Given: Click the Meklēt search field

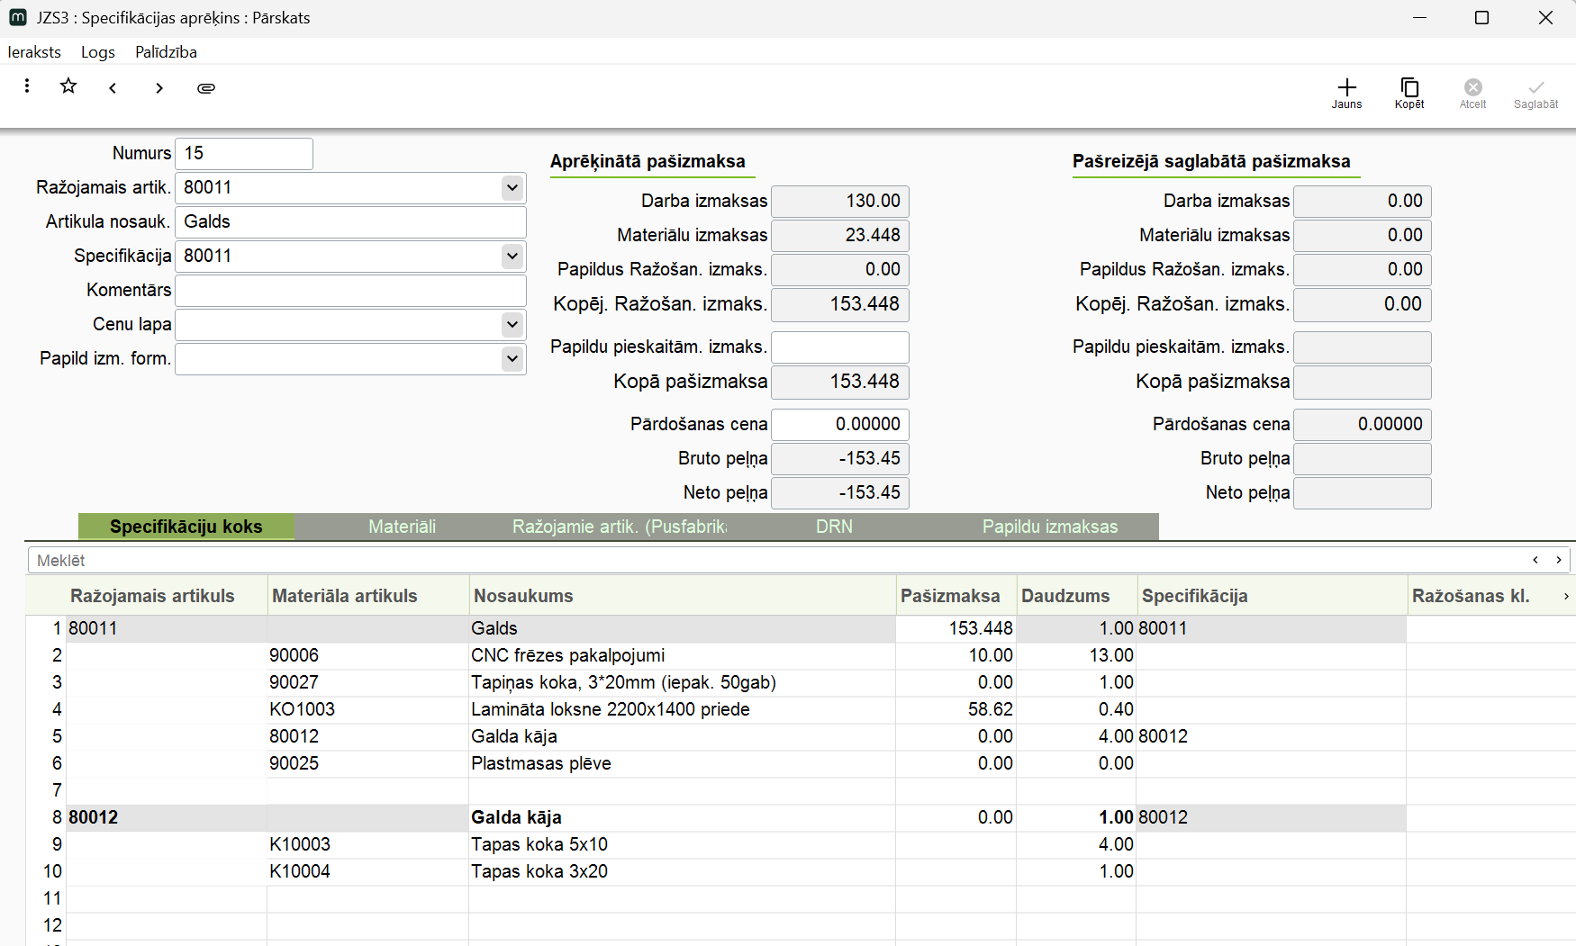Looking at the screenshot, I should point(774,561).
